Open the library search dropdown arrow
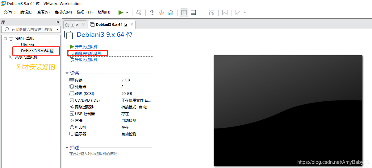 click(x=57, y=29)
